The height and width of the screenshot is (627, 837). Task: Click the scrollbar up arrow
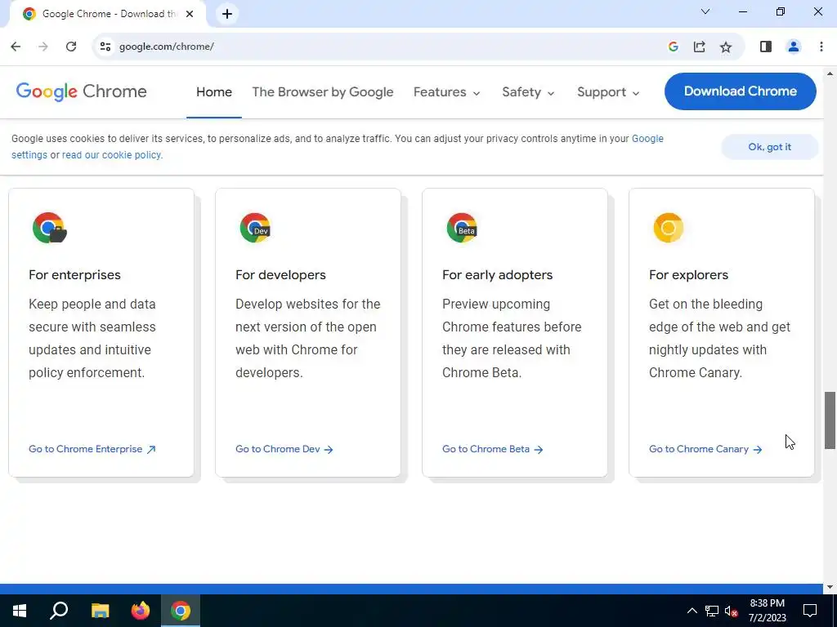click(x=830, y=73)
